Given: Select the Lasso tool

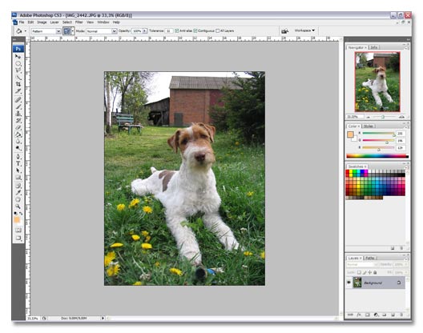Looking at the screenshot, I should tap(18, 70).
